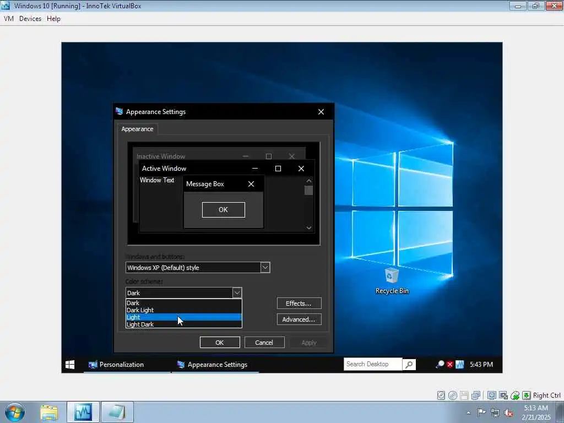Viewport: 564px width, 423px height.
Task: Click the VirtualBox mouse integration status icon
Action: 515,395
